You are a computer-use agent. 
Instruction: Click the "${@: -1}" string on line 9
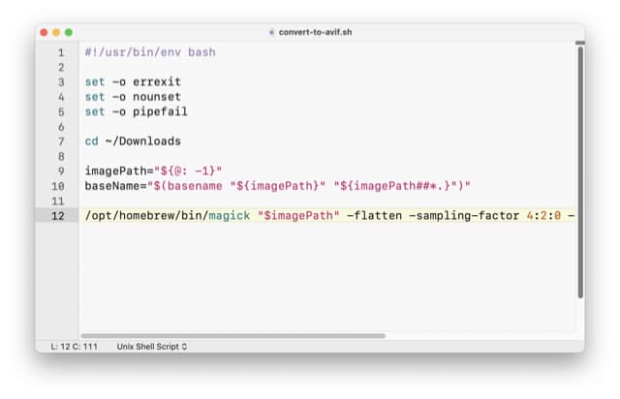pos(188,170)
